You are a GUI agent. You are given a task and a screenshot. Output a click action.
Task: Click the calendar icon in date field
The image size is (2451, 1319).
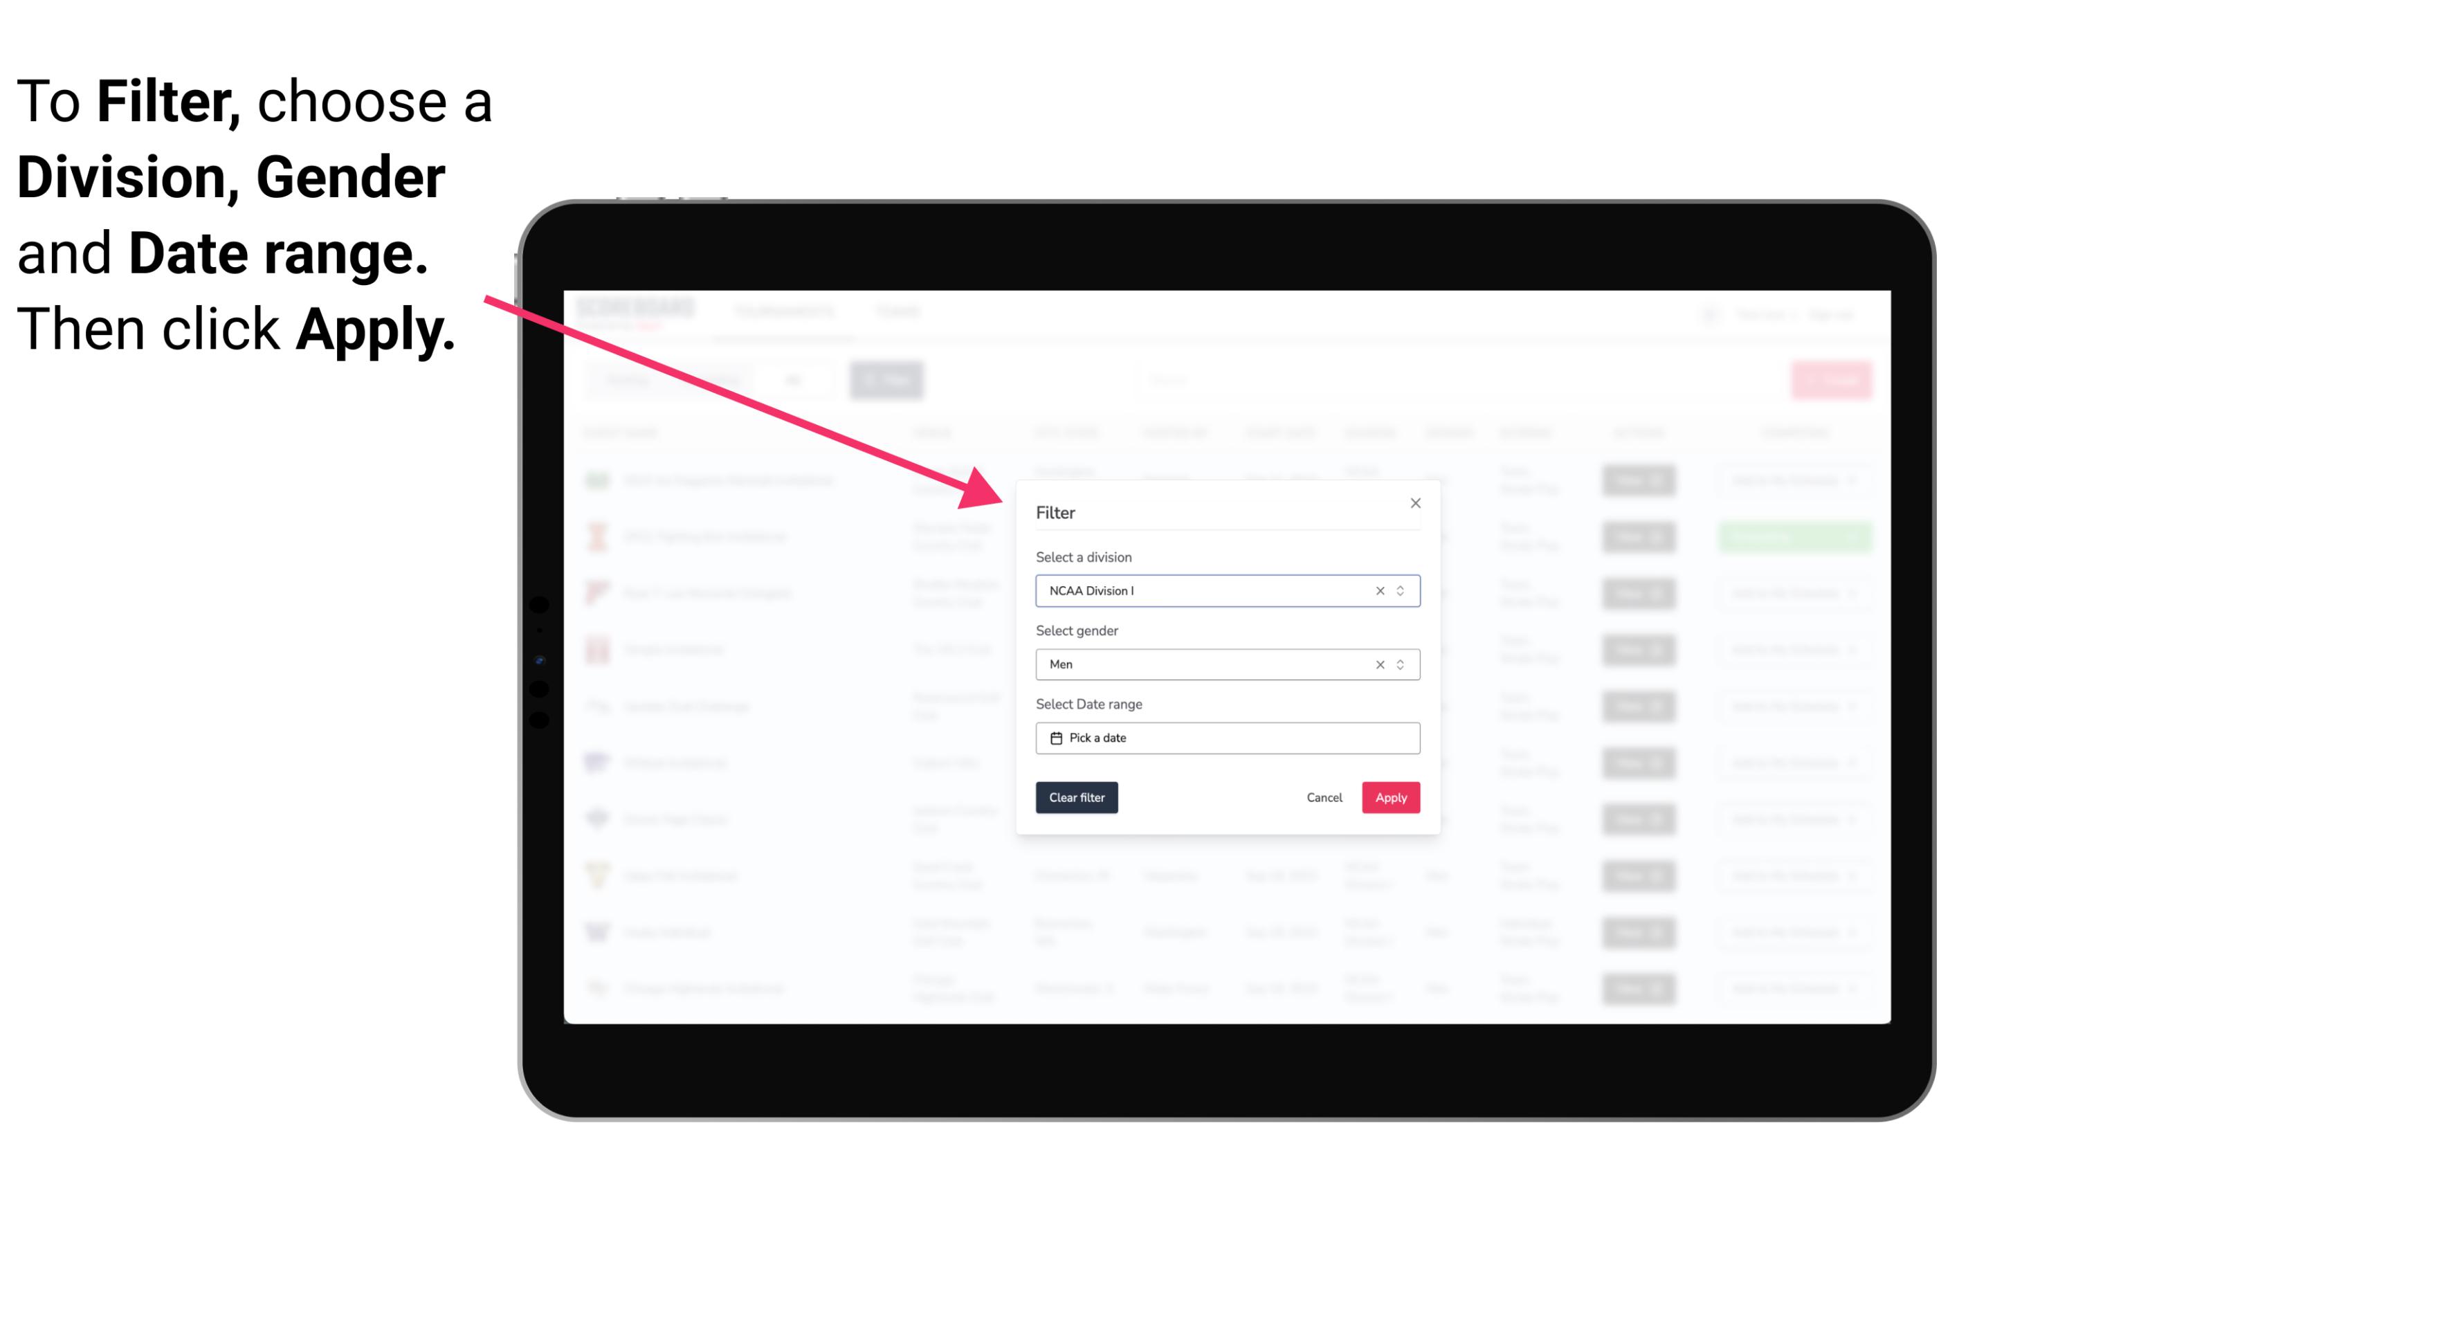tap(1054, 738)
